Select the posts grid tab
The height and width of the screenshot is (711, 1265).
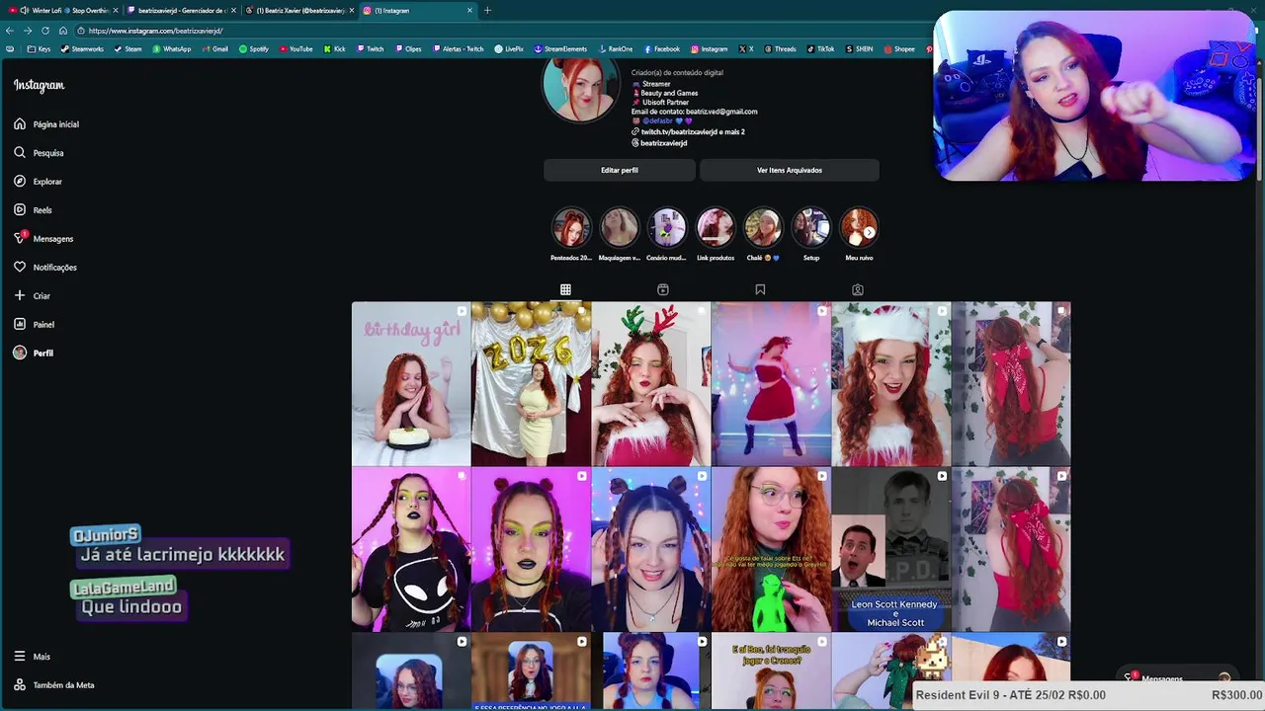[565, 289]
